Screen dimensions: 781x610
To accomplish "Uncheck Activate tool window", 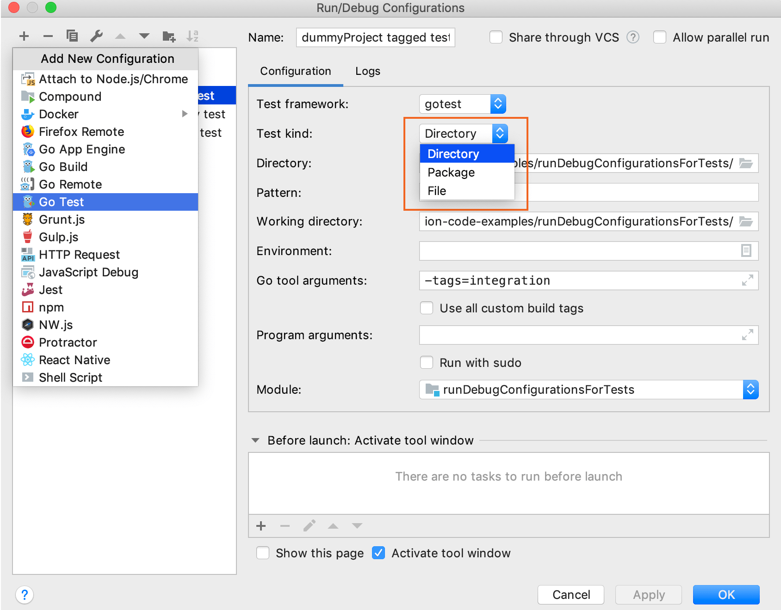I will (378, 553).
